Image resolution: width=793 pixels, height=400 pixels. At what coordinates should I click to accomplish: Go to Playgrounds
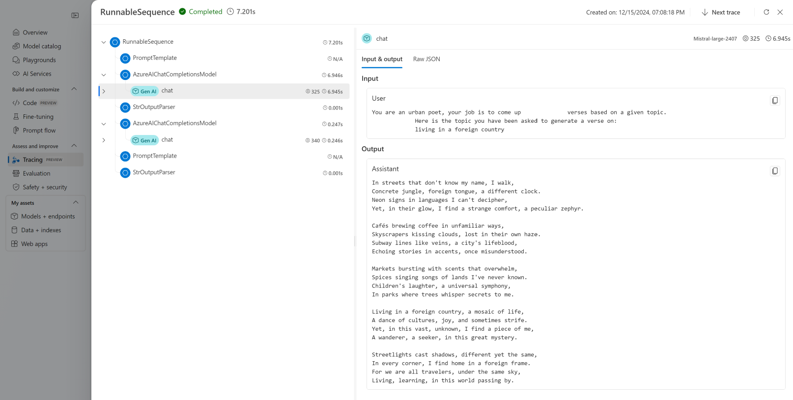(39, 60)
